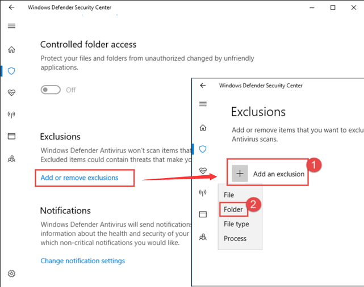Click heart health icon in Exclusions window sidebar

pos(203,171)
